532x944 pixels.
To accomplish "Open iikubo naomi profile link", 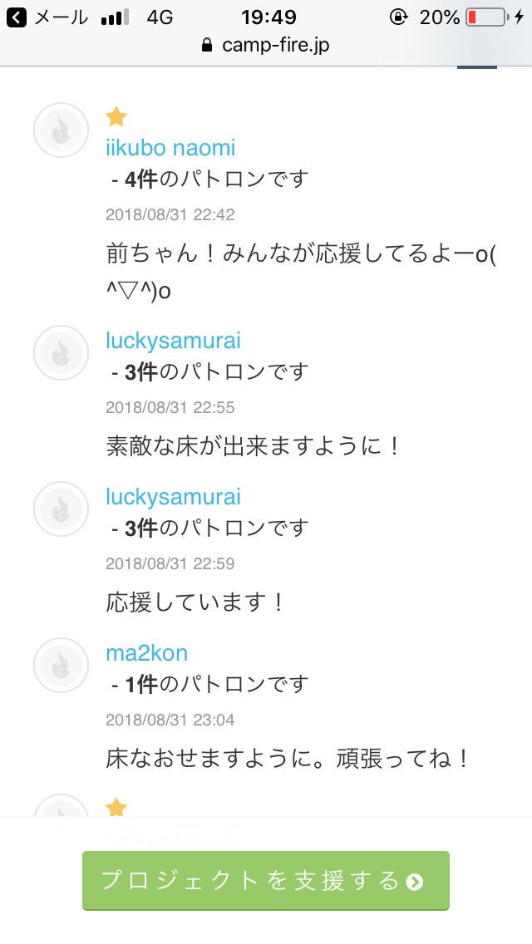I will click(x=170, y=148).
